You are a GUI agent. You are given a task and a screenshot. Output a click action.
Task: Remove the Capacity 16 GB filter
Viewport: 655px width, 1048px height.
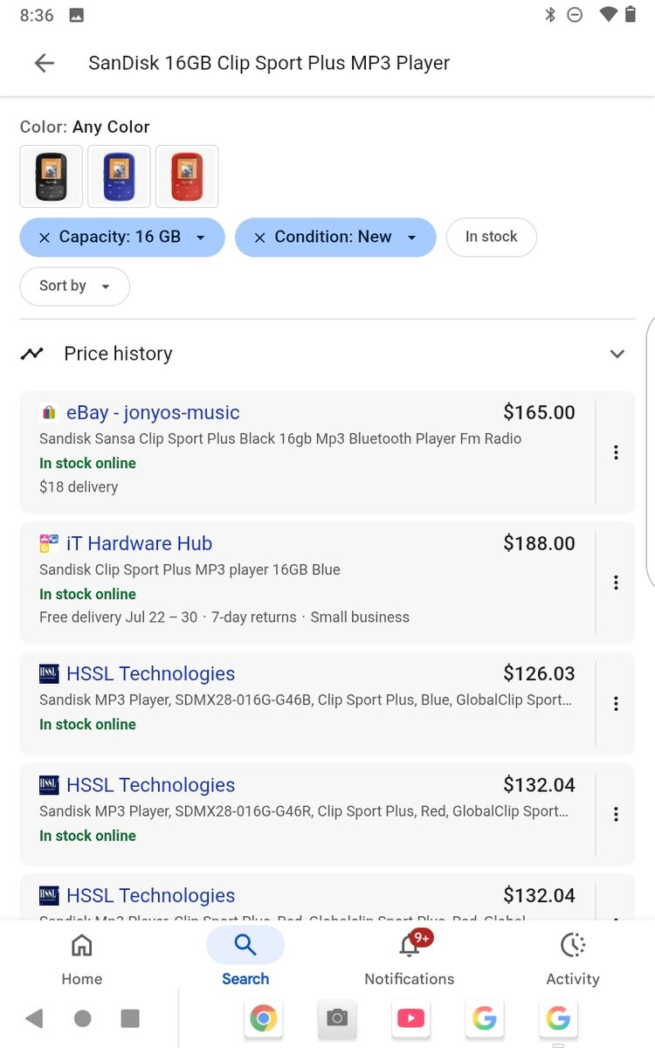point(45,238)
